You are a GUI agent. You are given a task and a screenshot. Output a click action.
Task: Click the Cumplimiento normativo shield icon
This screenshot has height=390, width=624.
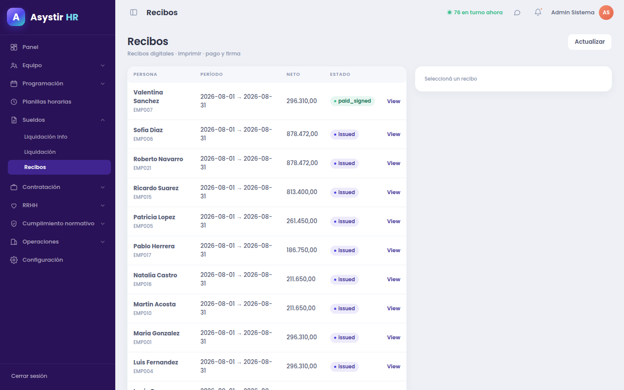[x=14, y=224]
